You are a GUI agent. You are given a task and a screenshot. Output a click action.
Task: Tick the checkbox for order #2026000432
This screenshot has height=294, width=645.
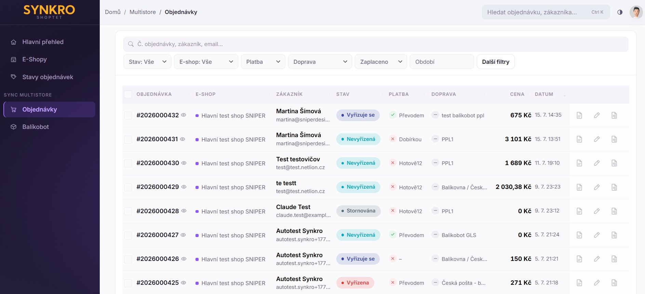click(x=128, y=115)
